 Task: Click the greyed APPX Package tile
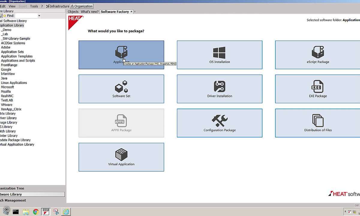[x=121, y=123]
